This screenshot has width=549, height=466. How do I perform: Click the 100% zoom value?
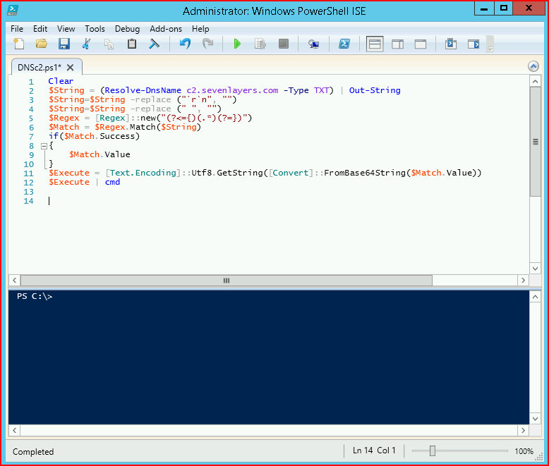[x=524, y=451]
